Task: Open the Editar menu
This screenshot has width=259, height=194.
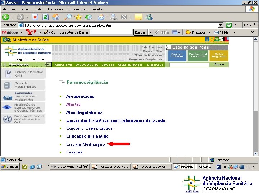Action: 24,9
